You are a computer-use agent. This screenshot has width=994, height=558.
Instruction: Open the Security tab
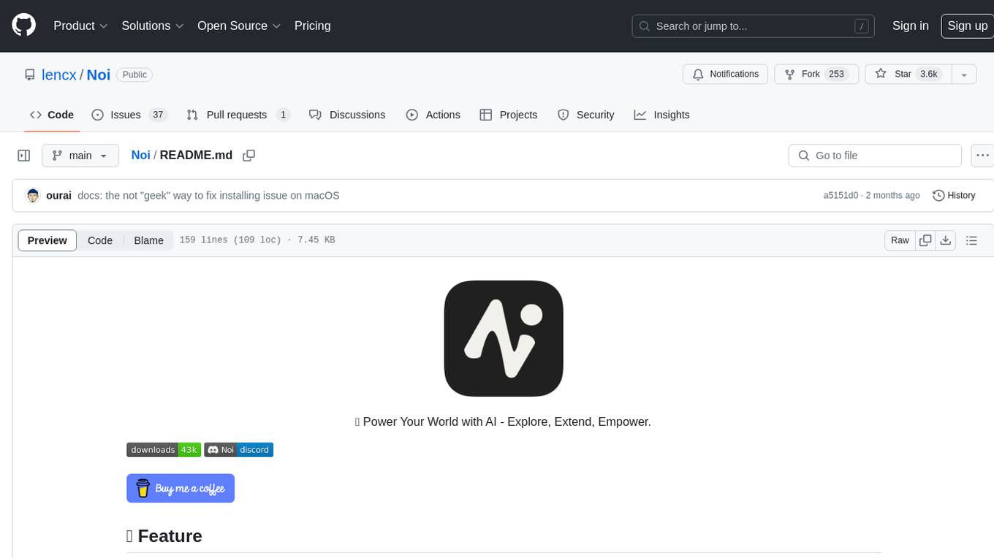(x=586, y=115)
